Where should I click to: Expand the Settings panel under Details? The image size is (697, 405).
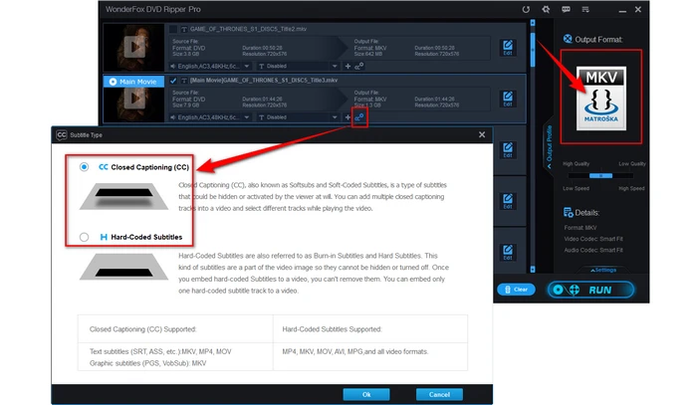[603, 270]
